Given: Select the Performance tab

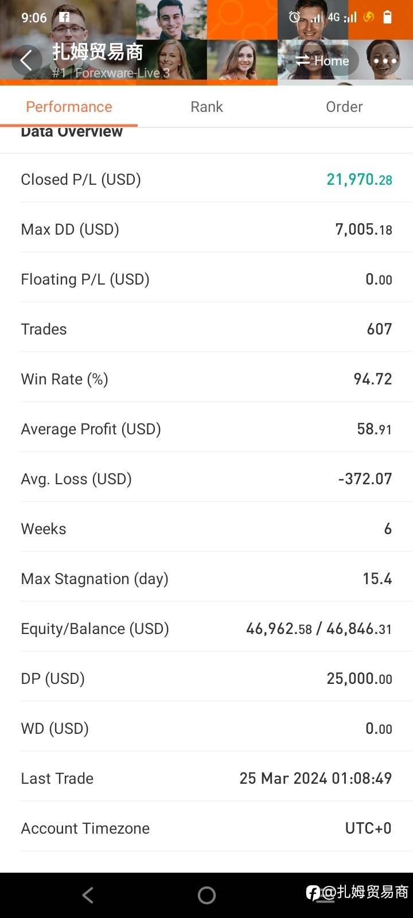Looking at the screenshot, I should pos(69,107).
